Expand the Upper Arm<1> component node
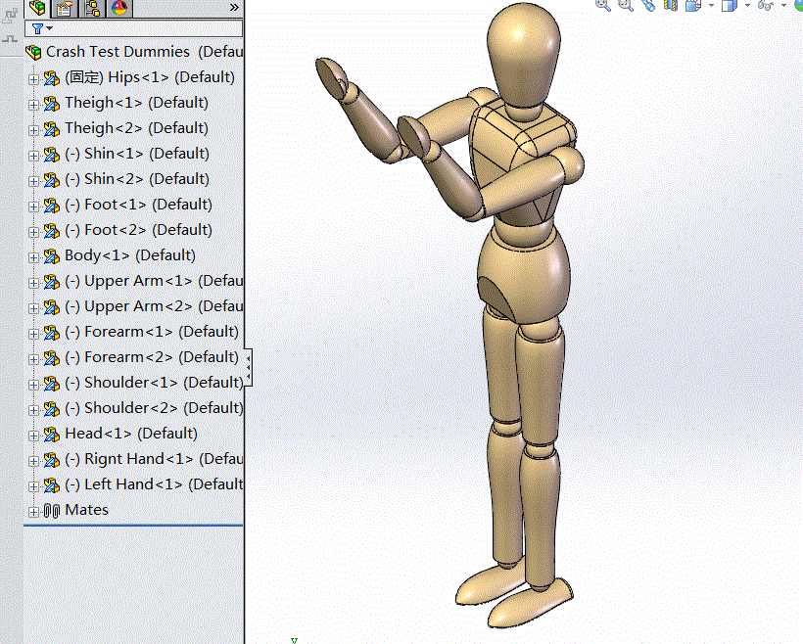 pos(33,283)
